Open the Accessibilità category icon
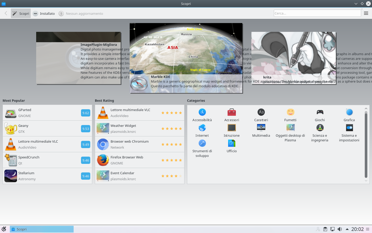372x233 pixels. pyautogui.click(x=202, y=112)
